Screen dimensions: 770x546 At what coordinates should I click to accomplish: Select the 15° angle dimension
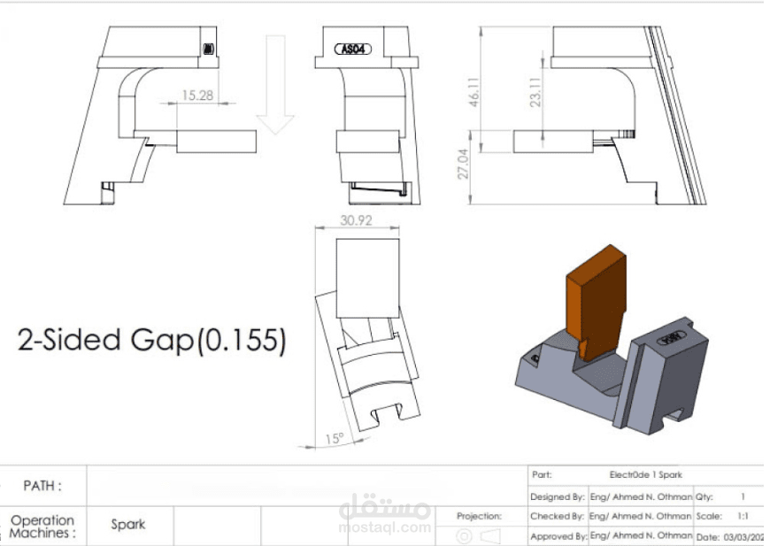point(335,438)
